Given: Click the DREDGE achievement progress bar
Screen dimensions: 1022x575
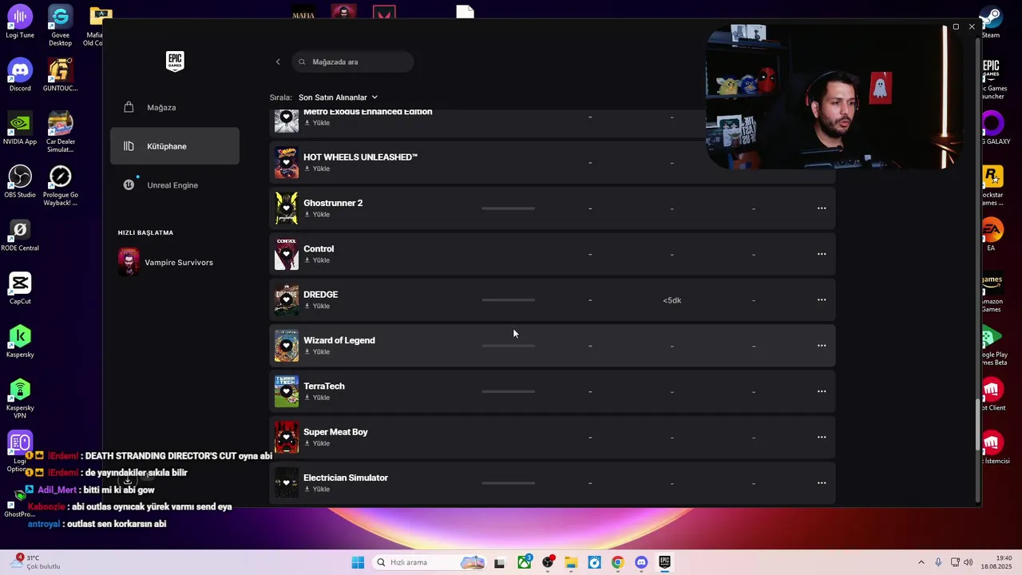Looking at the screenshot, I should tap(509, 300).
